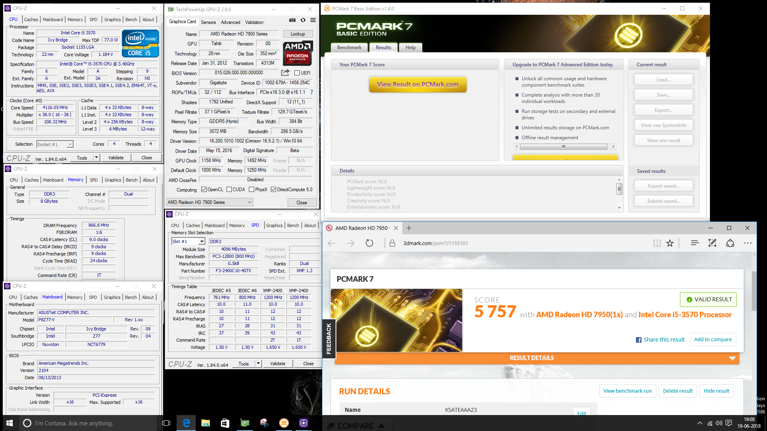The image size is (767, 431).
Task: Click the Details panel vertical scrollbar thumb
Action: pos(619,189)
